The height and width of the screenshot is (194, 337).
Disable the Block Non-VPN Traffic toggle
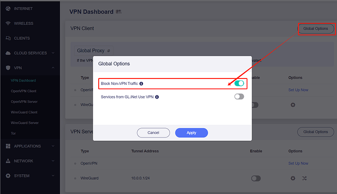click(239, 83)
